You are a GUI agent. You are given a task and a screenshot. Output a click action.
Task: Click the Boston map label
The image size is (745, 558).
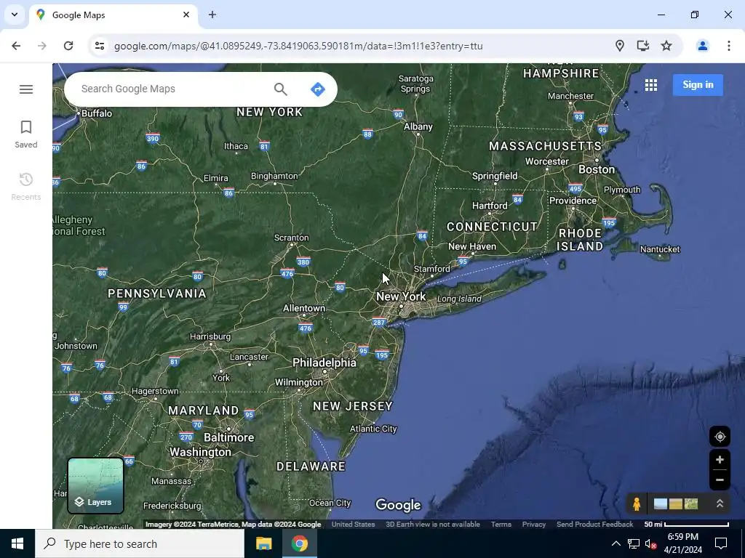[x=597, y=169]
